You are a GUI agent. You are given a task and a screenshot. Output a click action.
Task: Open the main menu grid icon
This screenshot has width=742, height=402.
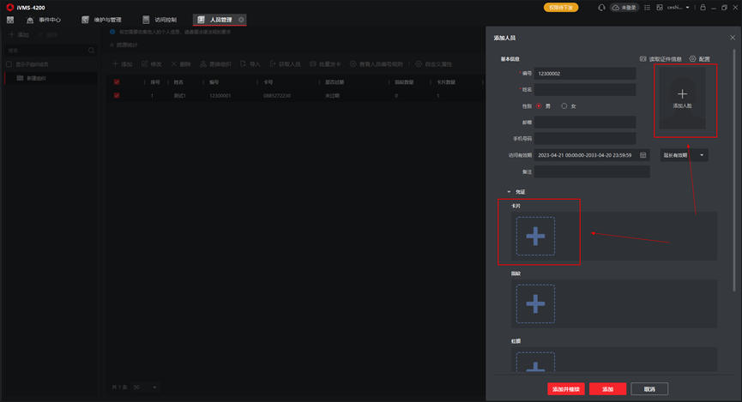click(x=10, y=20)
